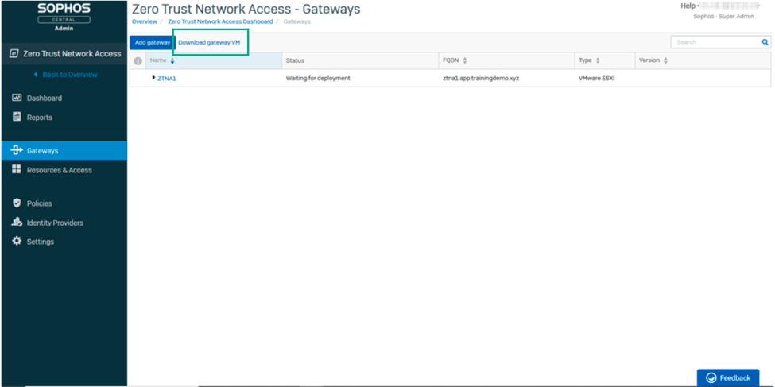Select Gateways in the sidebar
The width and height of the screenshot is (775, 387).
click(x=64, y=150)
